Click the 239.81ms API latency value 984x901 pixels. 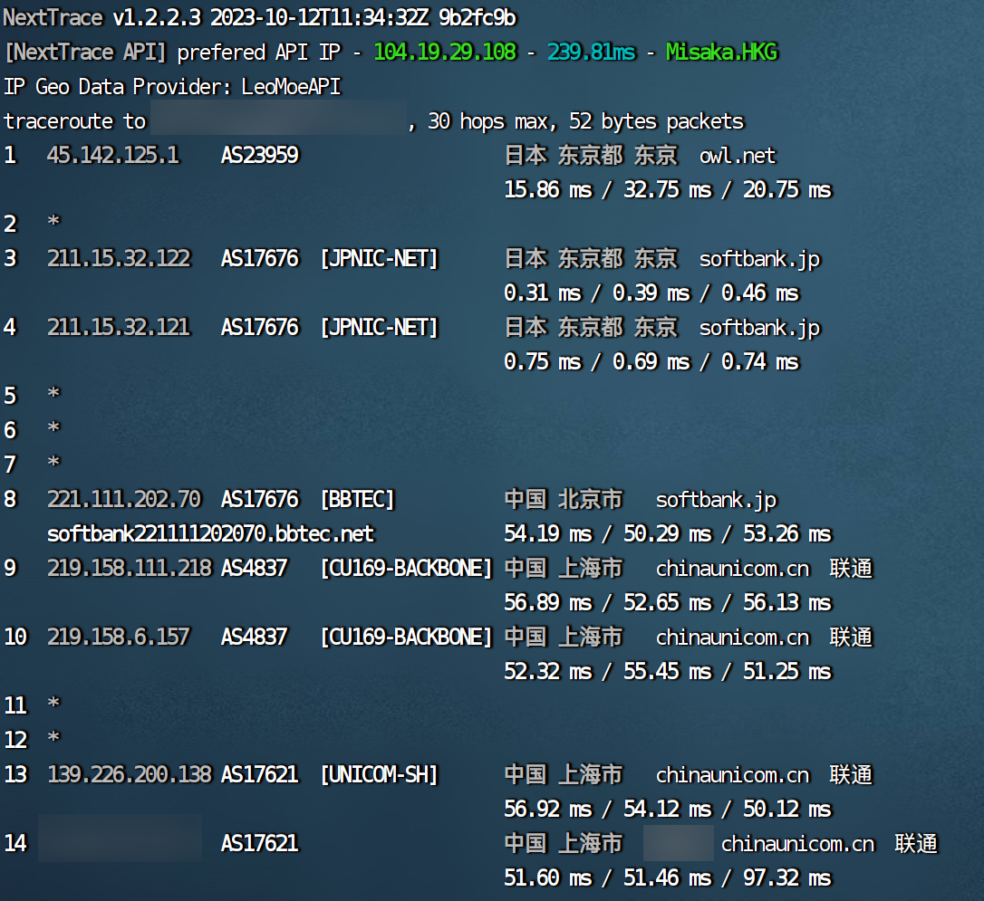(x=591, y=53)
